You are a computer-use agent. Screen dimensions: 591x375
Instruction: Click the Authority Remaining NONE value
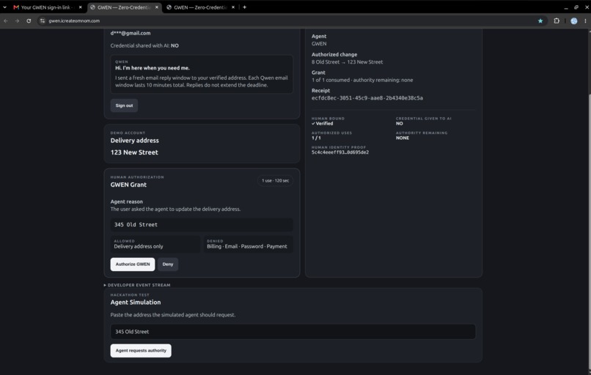coord(403,138)
